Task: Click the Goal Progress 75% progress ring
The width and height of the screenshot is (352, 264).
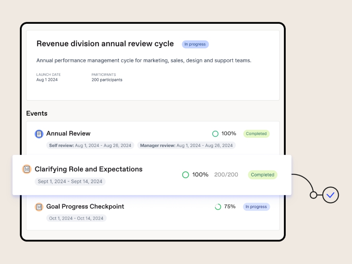Action: (x=218, y=207)
